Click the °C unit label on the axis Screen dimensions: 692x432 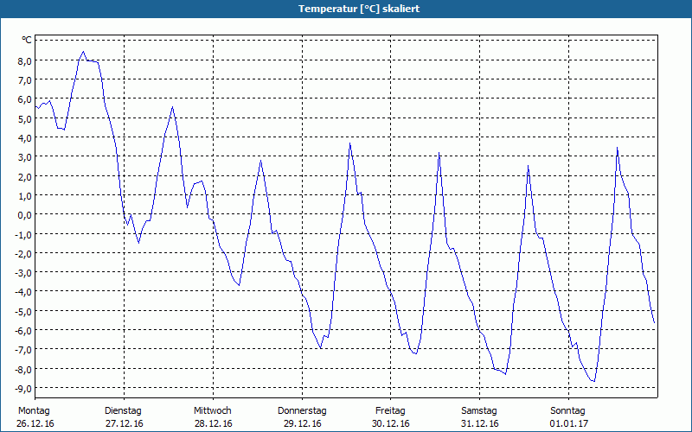pyautogui.click(x=27, y=40)
